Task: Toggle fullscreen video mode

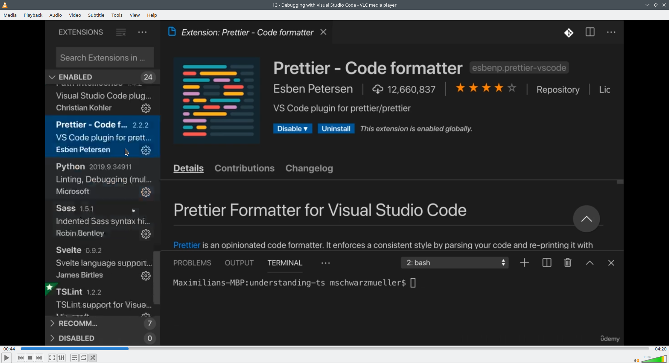Action: click(52, 358)
